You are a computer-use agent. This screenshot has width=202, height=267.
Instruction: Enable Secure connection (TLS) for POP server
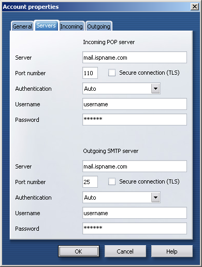click(x=112, y=73)
